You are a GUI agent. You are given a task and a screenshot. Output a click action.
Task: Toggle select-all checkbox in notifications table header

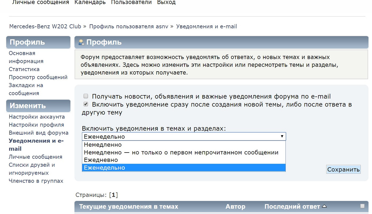362,206
